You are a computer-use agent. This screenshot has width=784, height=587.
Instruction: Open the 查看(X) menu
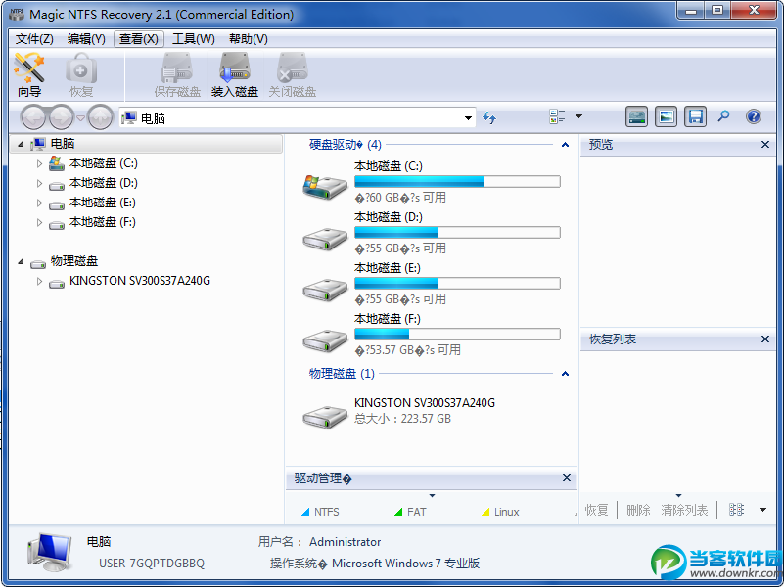click(139, 39)
